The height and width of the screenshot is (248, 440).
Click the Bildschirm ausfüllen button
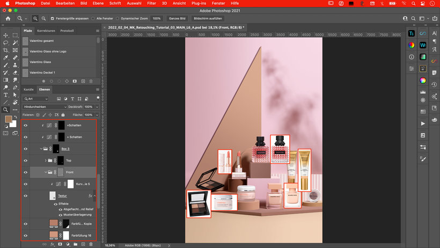pos(208,19)
